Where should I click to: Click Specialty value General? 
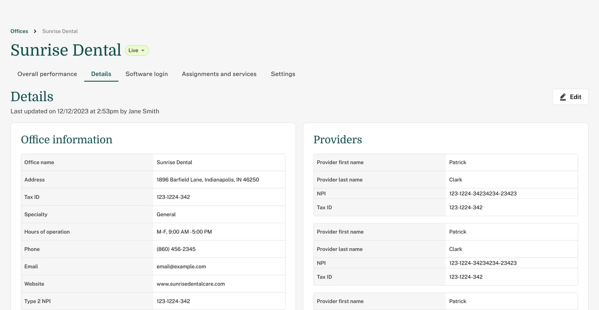[x=166, y=215]
